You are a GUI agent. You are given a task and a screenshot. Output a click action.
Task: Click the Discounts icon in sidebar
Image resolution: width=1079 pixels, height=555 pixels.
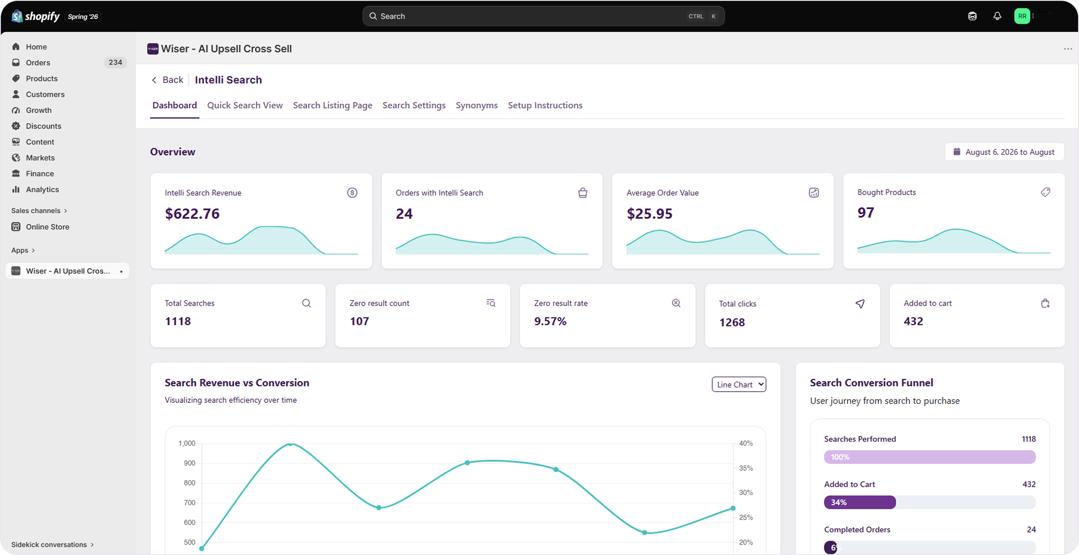tap(16, 126)
